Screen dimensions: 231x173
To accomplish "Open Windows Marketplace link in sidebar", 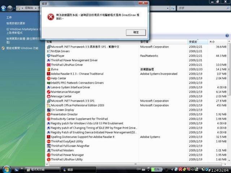I will coord(23,31).
